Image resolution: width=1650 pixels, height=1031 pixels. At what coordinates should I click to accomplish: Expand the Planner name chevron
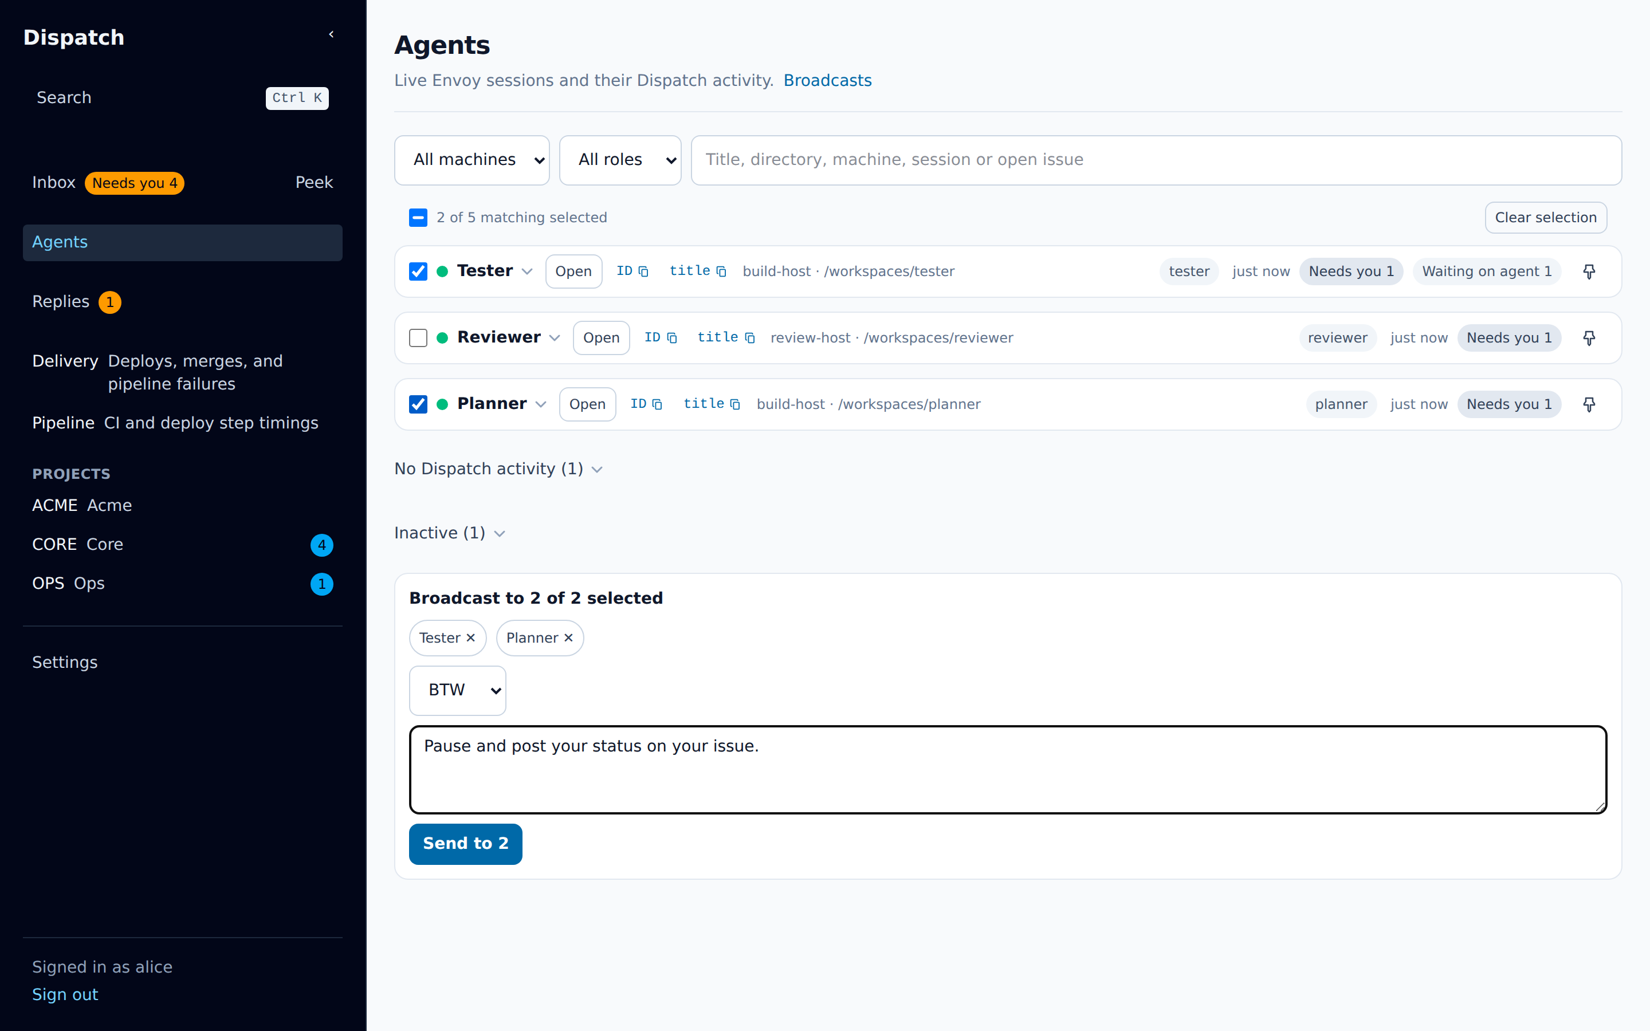tap(541, 404)
